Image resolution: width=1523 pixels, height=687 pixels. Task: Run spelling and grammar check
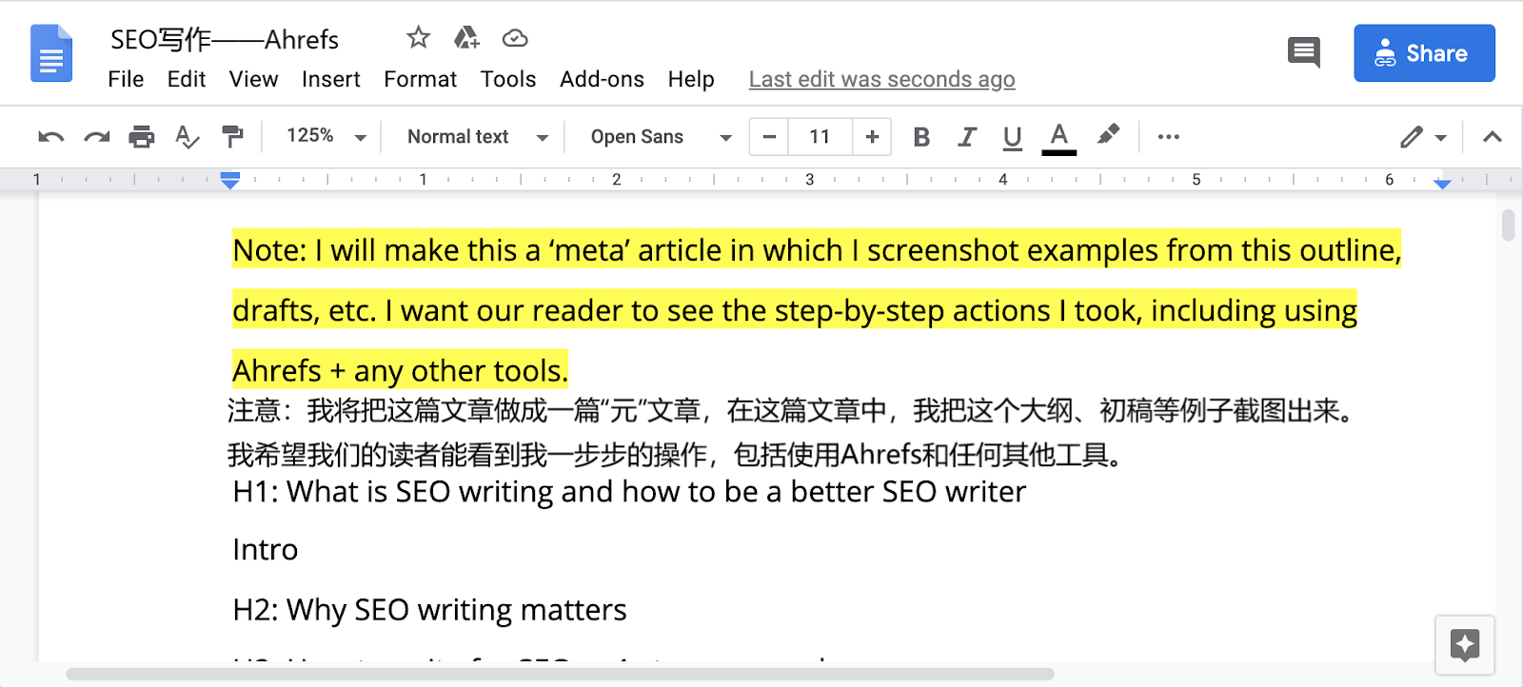188,137
